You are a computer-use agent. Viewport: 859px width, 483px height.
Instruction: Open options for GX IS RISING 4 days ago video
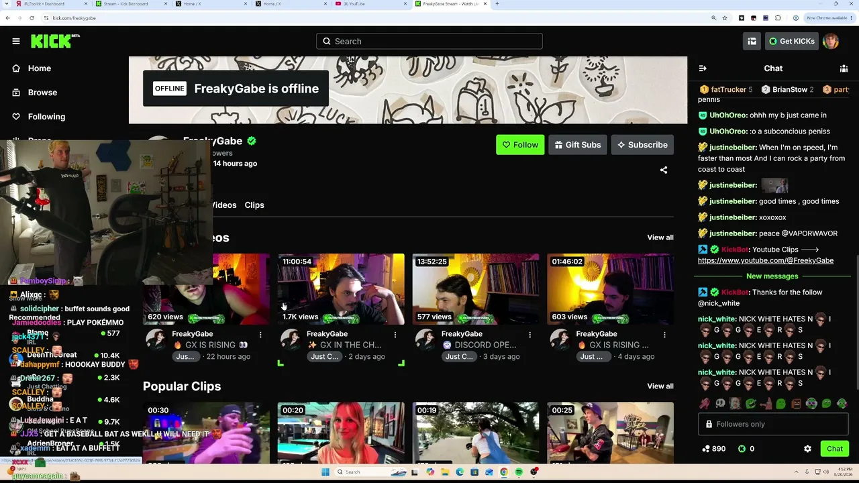(x=665, y=334)
